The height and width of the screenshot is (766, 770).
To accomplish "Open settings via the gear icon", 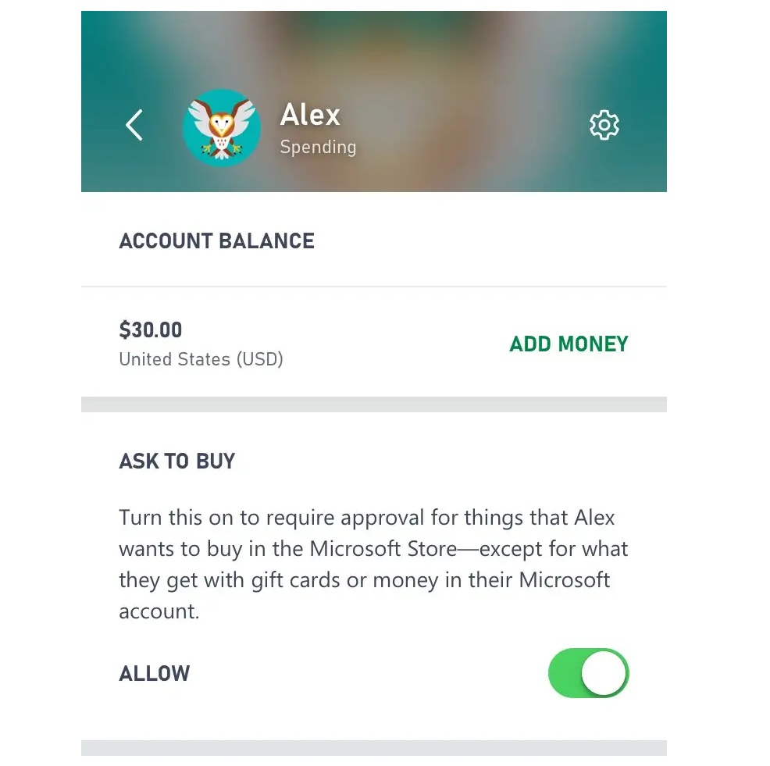I will coord(604,125).
